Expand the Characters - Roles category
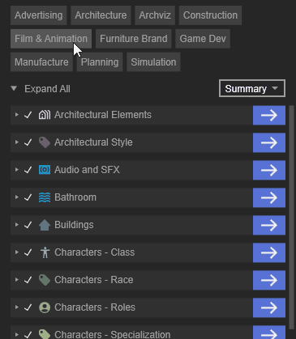The image size is (296, 339). (x=17, y=307)
